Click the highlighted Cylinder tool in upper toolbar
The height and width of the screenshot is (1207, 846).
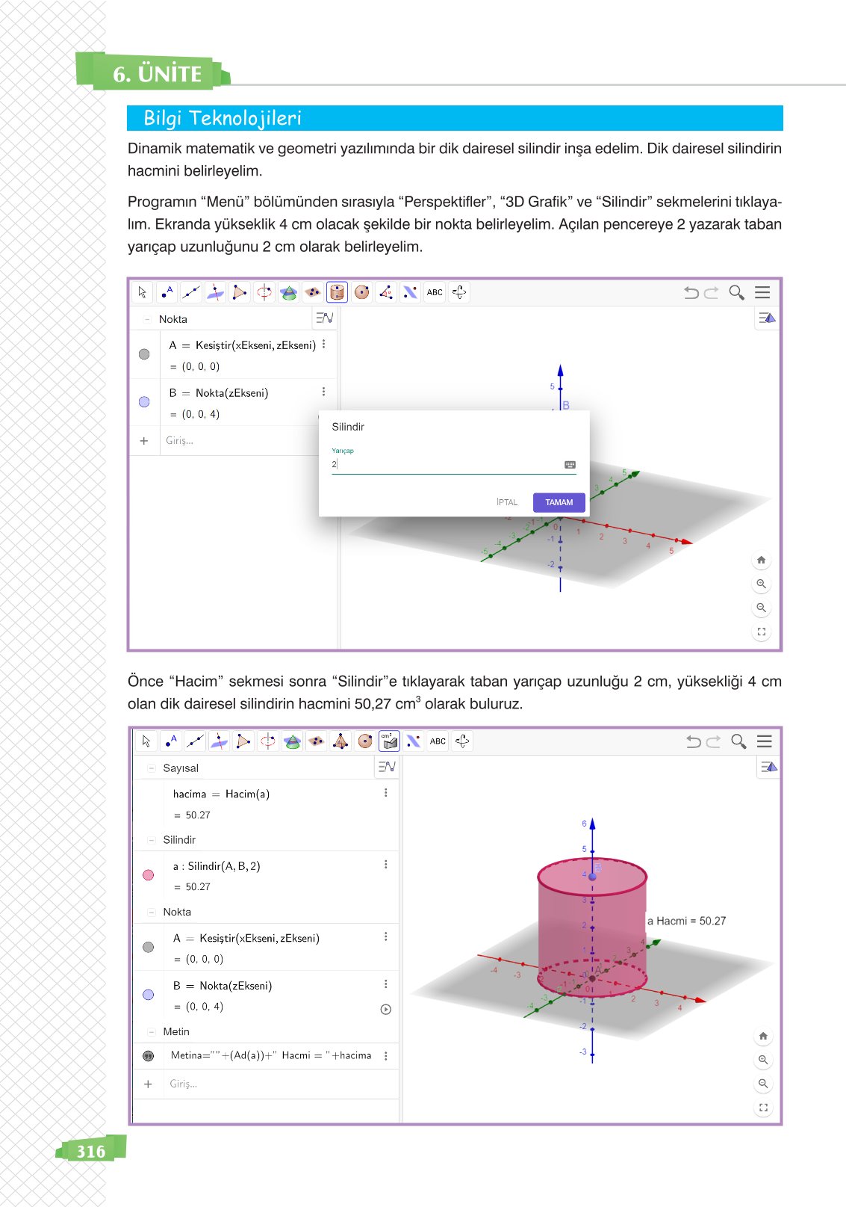338,292
